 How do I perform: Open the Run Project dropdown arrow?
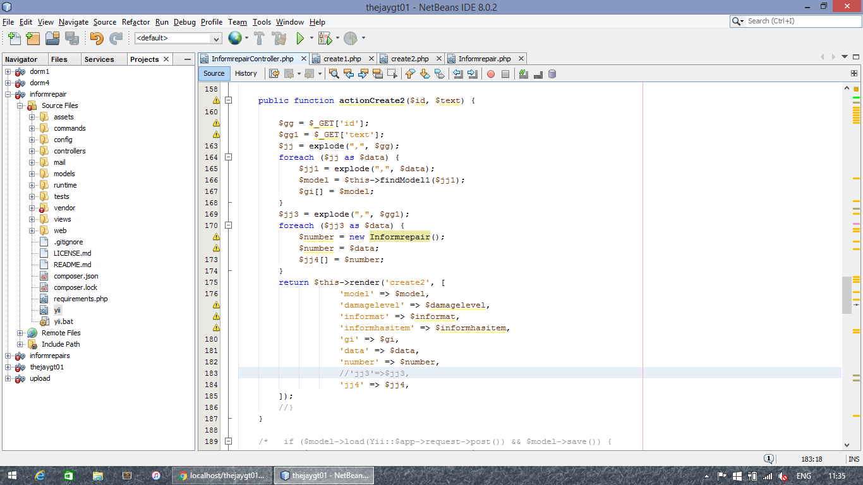312,38
